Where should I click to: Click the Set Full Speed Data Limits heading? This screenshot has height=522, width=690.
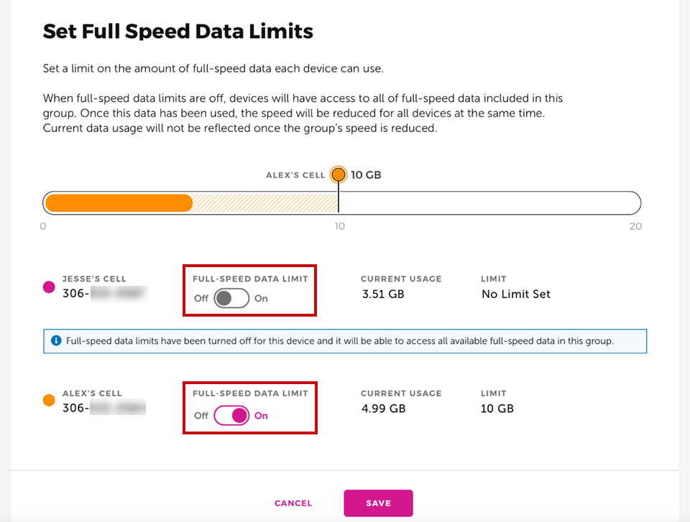(x=178, y=32)
